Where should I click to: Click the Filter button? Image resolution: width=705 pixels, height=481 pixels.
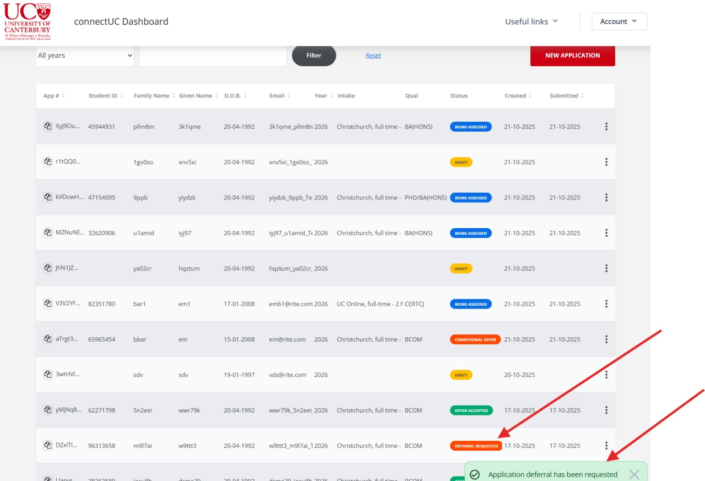click(314, 56)
